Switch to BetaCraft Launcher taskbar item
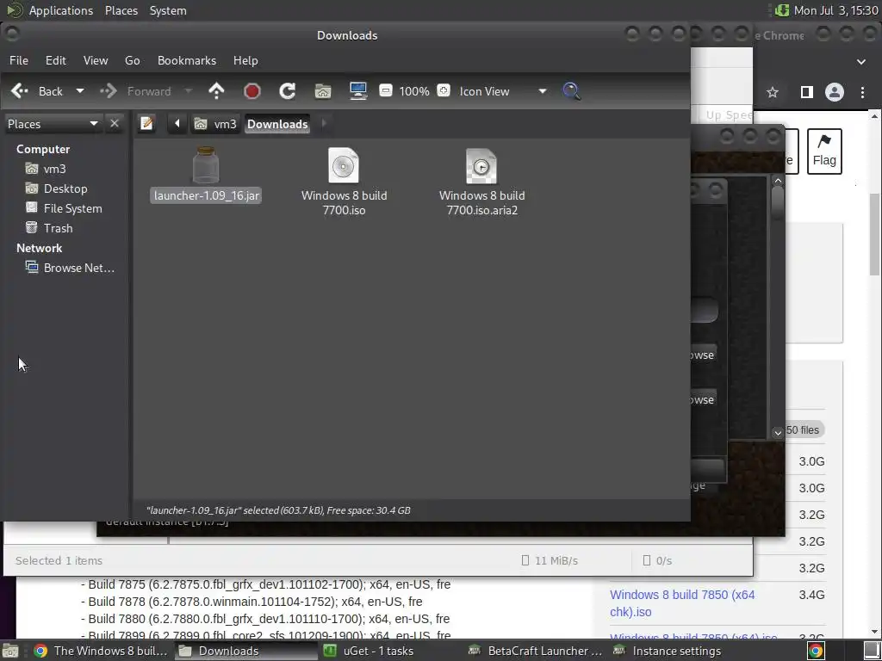This screenshot has height=661, width=882. click(x=535, y=651)
